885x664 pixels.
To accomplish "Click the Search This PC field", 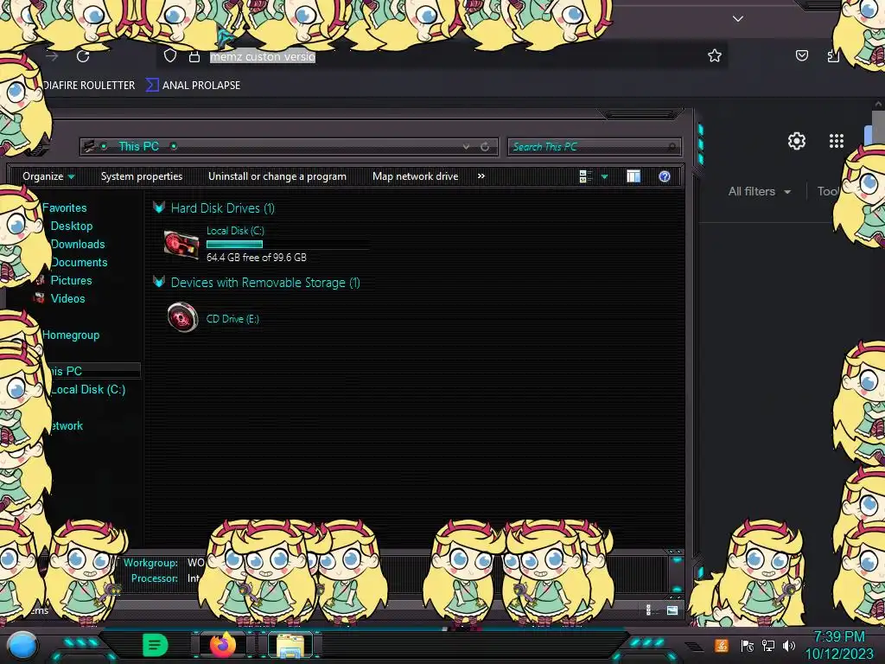I will (x=594, y=147).
